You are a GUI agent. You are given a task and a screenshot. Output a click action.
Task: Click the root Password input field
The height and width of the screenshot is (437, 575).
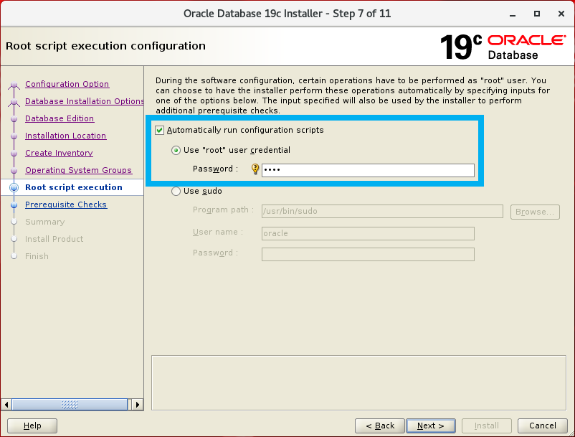[368, 170]
